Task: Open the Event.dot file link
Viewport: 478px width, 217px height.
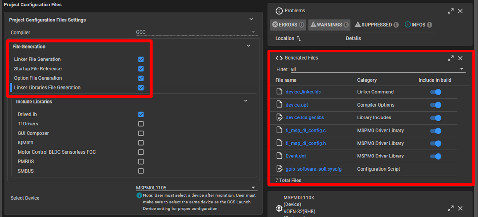Action: [x=296, y=156]
